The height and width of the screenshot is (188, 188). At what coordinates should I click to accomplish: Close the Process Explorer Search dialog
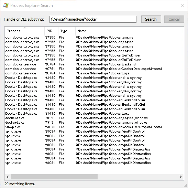coord(183,5)
